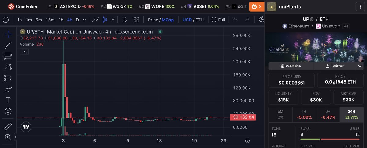The image size is (367, 148).
Task: Toggle Full screen chart mode
Action: pos(218,20)
